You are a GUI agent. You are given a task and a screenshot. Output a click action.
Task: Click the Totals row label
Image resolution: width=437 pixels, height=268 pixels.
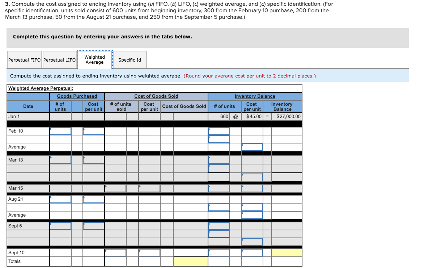(x=14, y=261)
